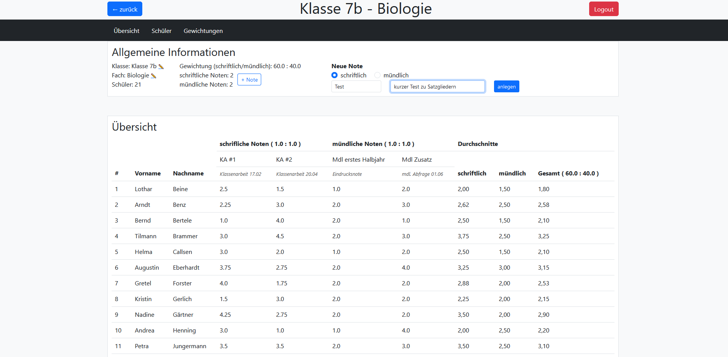The height and width of the screenshot is (357, 728).
Task: Click the zurück button
Action: click(x=125, y=8)
